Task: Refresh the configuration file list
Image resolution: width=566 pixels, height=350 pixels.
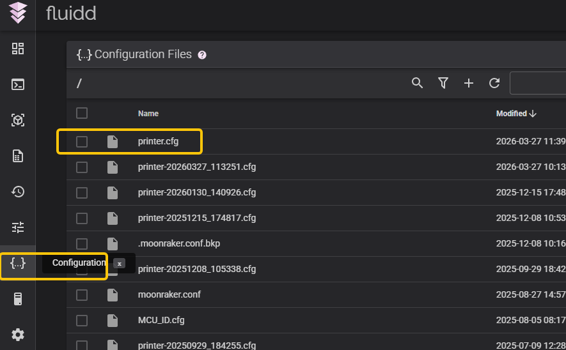Action: [494, 83]
